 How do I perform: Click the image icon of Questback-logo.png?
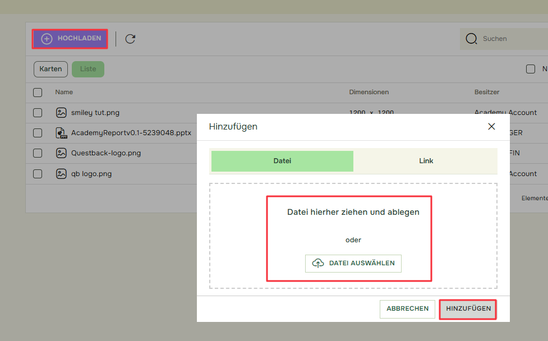point(61,153)
